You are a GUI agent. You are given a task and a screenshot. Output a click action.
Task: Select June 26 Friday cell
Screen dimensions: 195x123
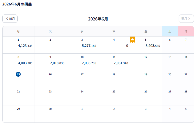point(146,97)
